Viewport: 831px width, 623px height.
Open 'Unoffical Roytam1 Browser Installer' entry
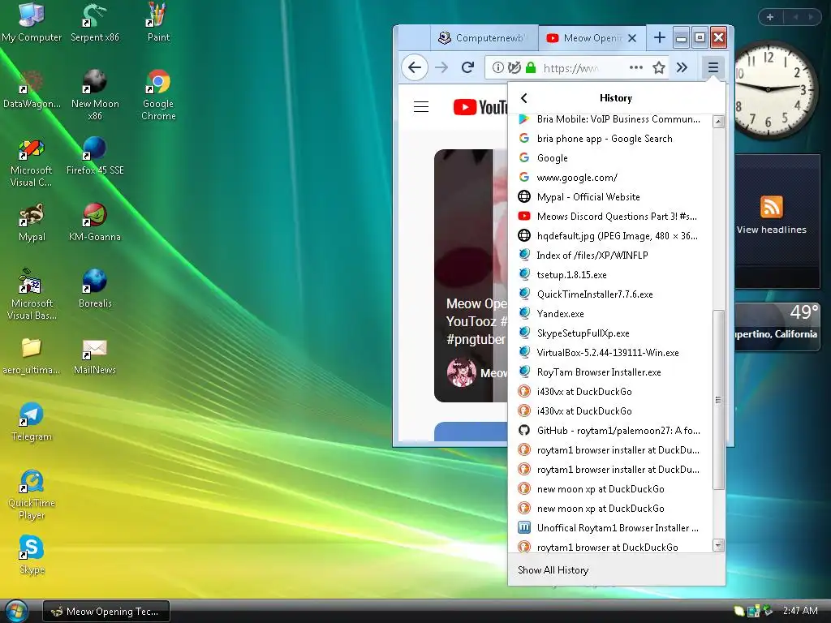pos(611,527)
